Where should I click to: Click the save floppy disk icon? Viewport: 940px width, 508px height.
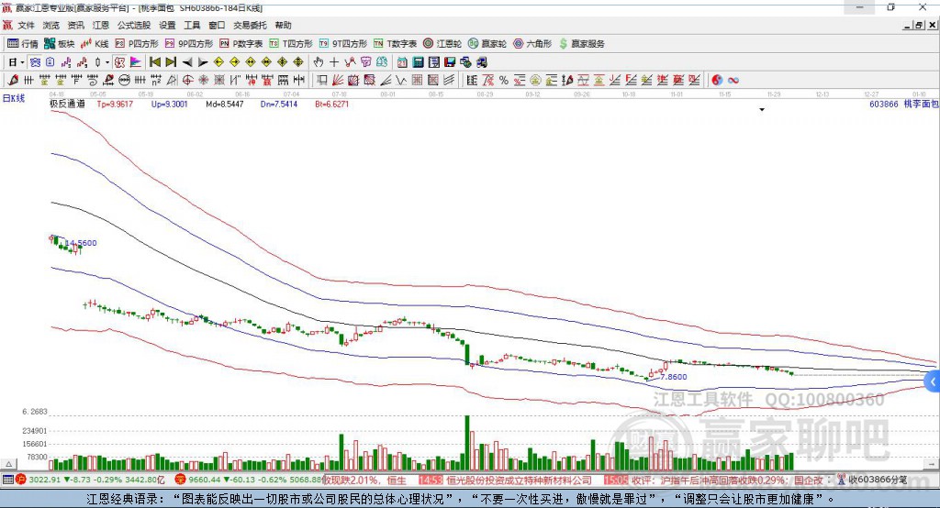click(450, 62)
